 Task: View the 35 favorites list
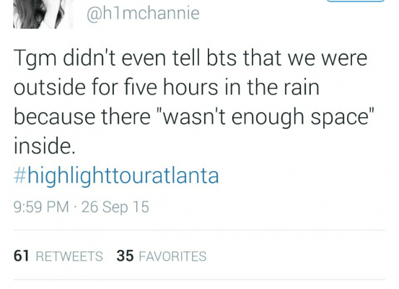(162, 256)
